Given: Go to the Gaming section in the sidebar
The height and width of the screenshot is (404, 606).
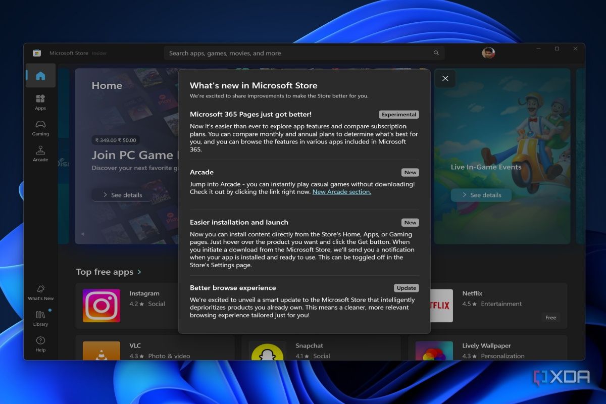Looking at the screenshot, I should 40,128.
